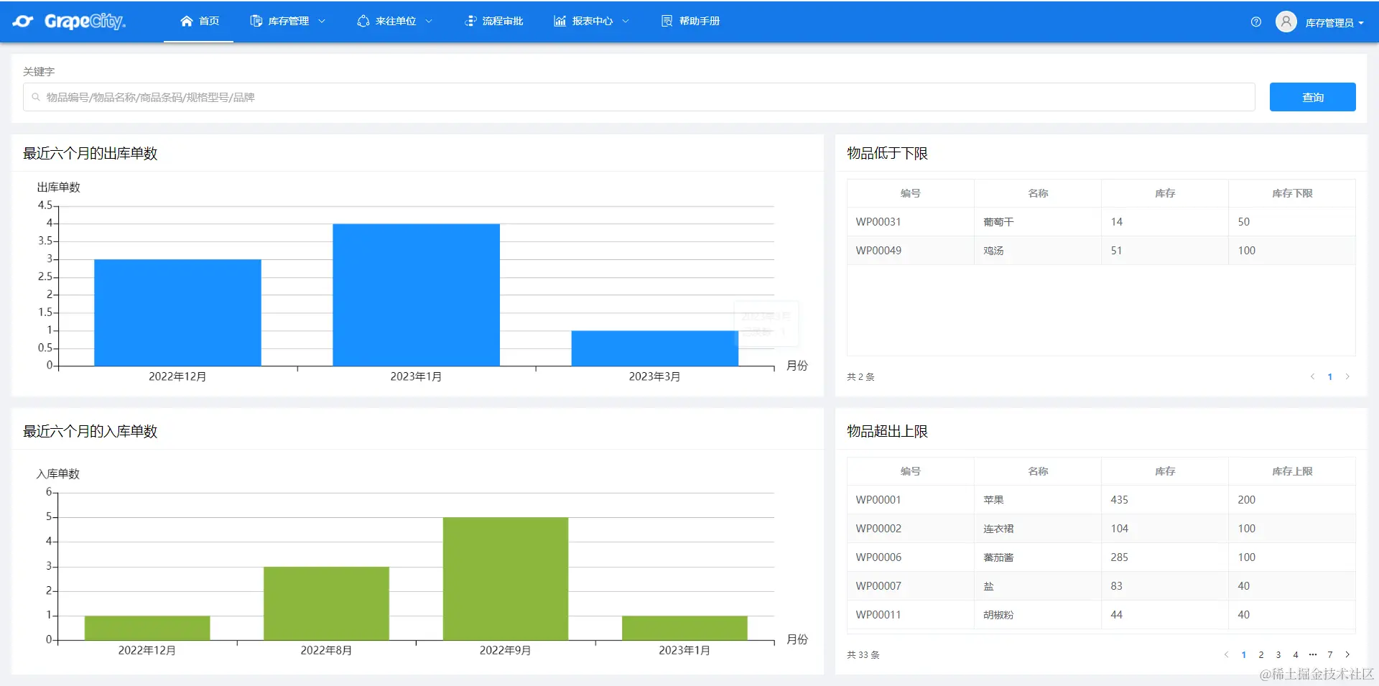Go to next page of 物品超出上限 table

click(x=1347, y=654)
